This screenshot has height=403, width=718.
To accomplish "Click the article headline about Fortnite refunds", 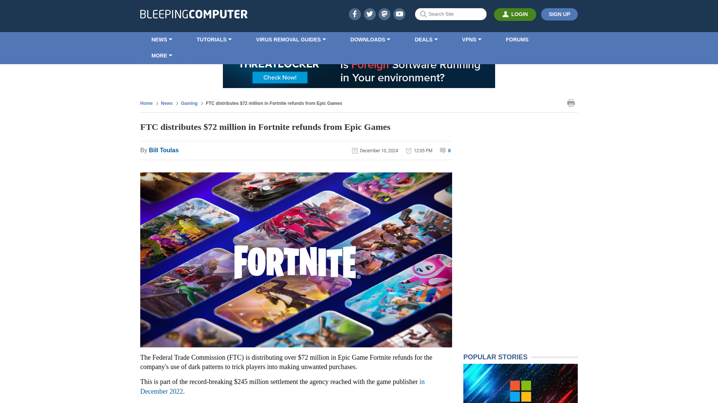I will (x=265, y=127).
